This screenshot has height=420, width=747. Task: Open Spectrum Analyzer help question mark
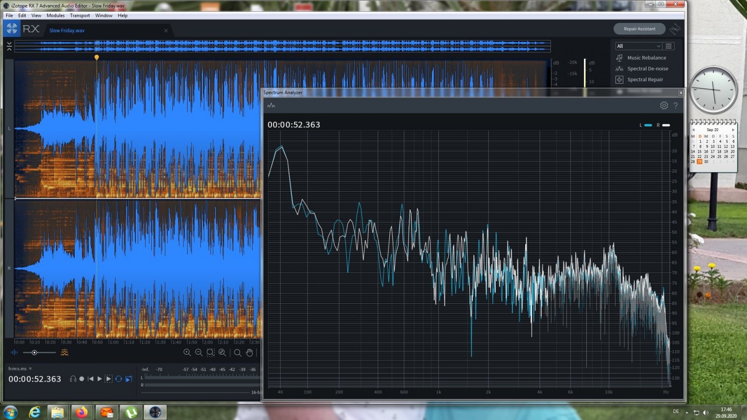(x=676, y=105)
